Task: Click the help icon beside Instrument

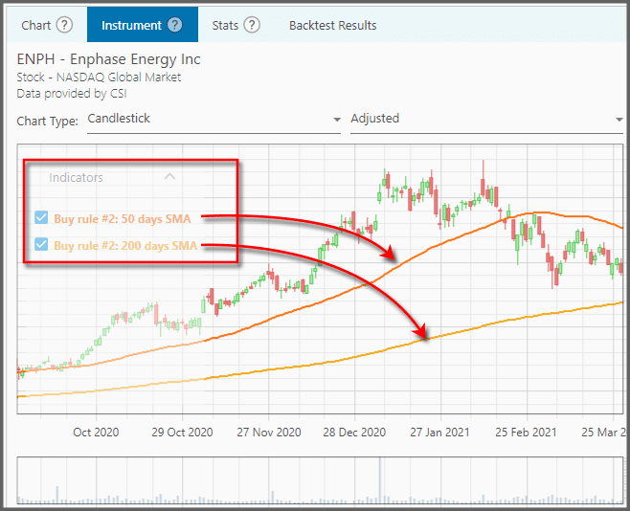Action: 175,25
